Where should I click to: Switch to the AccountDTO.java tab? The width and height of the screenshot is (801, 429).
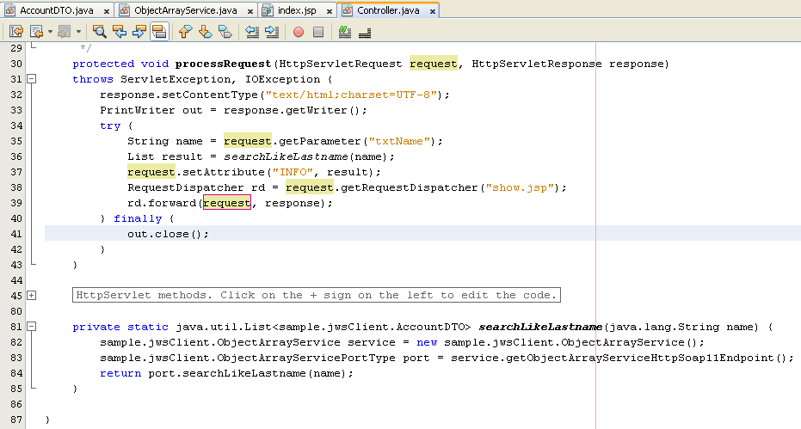pyautogui.click(x=56, y=10)
